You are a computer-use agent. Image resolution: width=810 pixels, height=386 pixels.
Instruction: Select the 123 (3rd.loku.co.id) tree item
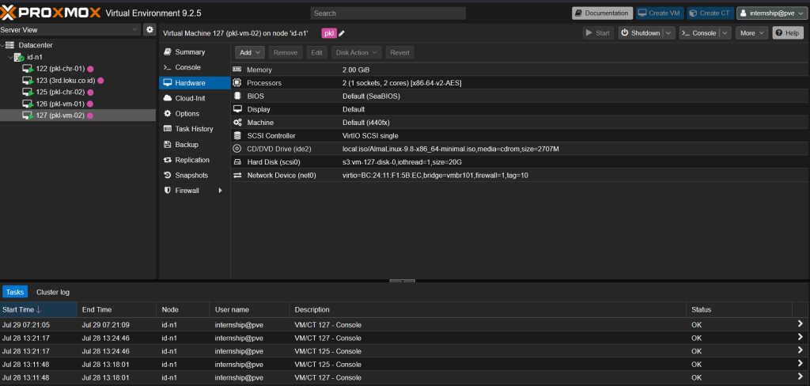click(78, 81)
